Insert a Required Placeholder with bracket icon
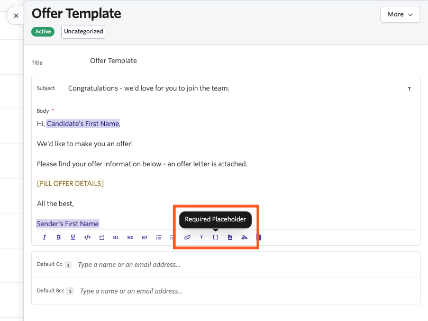This screenshot has width=428, height=321. point(216,237)
